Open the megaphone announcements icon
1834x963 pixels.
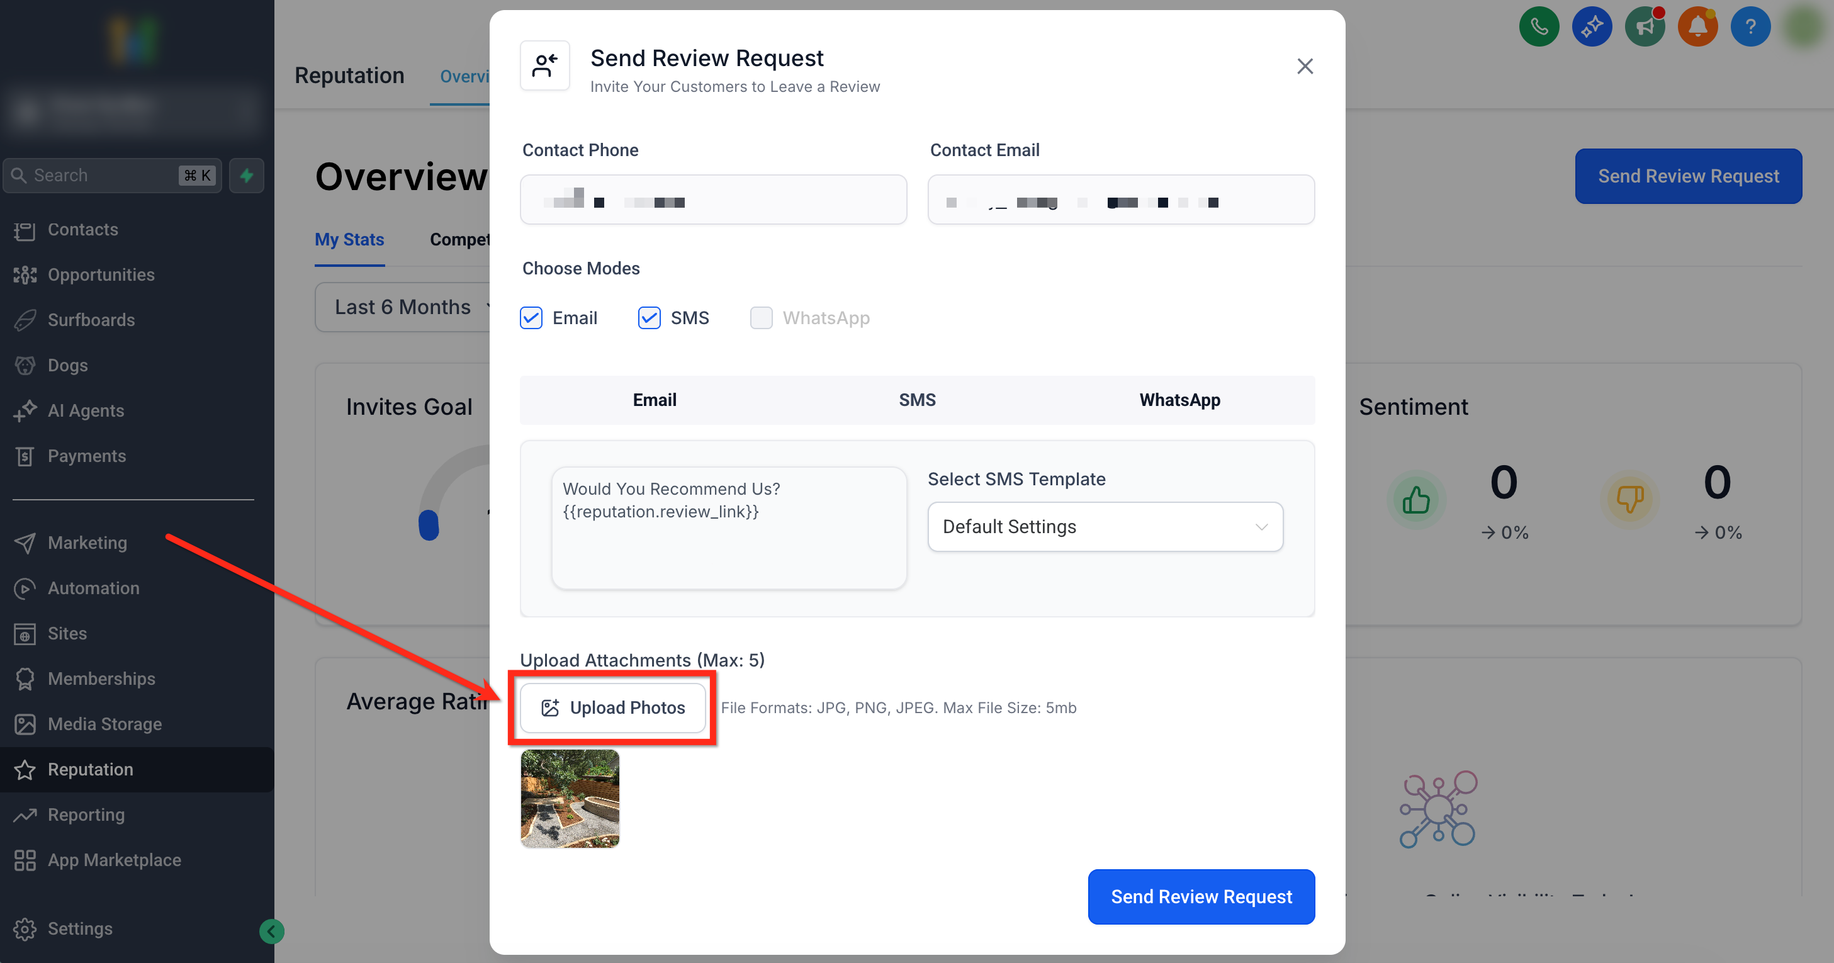pyautogui.click(x=1645, y=27)
